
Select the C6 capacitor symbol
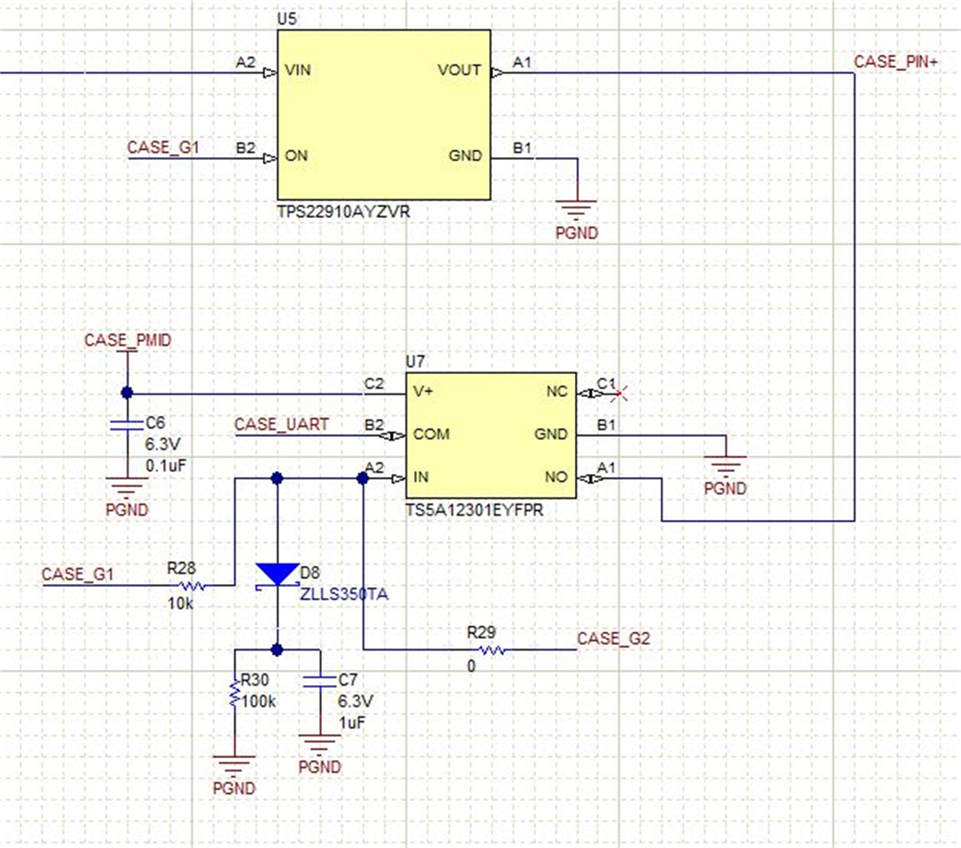tap(127, 425)
